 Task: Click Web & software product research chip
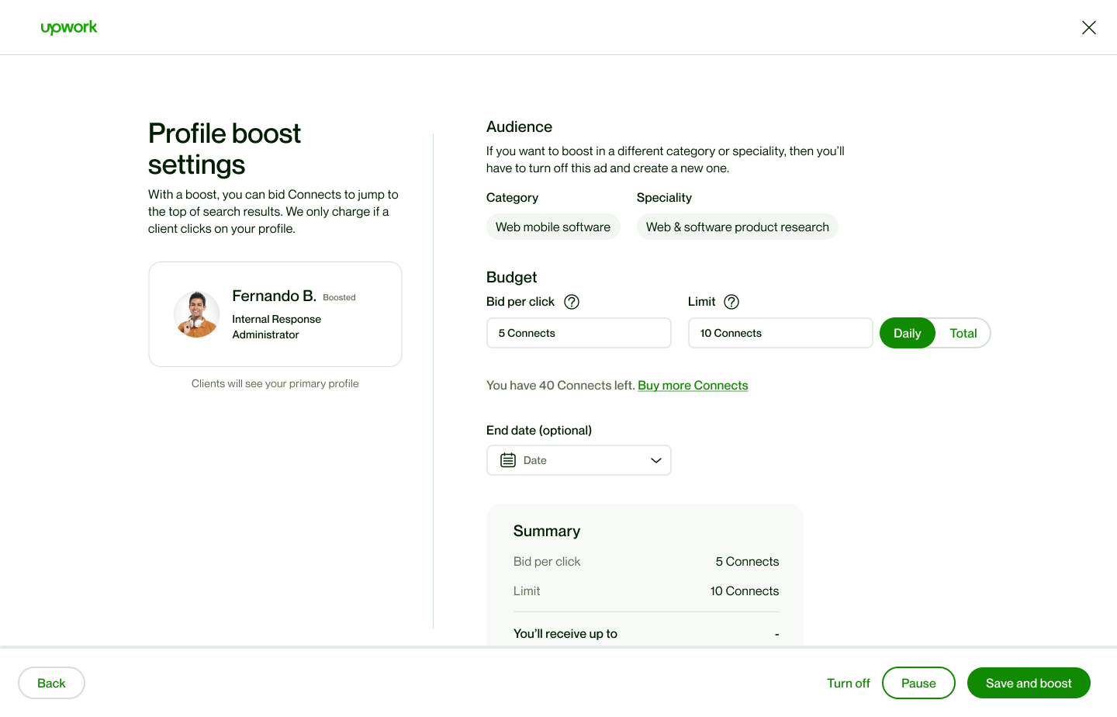pos(737,227)
